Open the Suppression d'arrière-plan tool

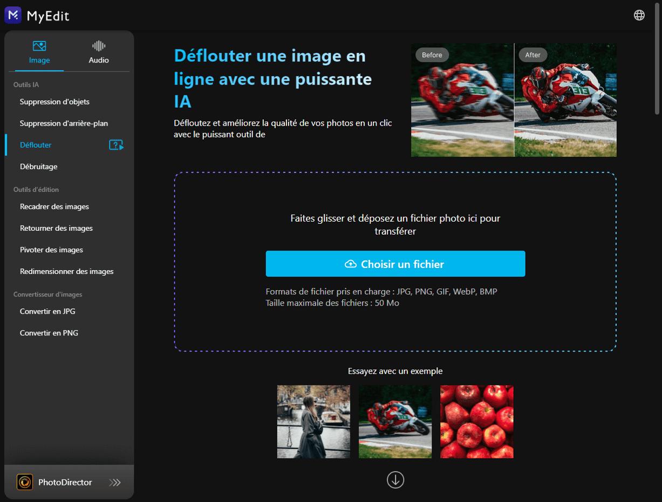(x=64, y=123)
